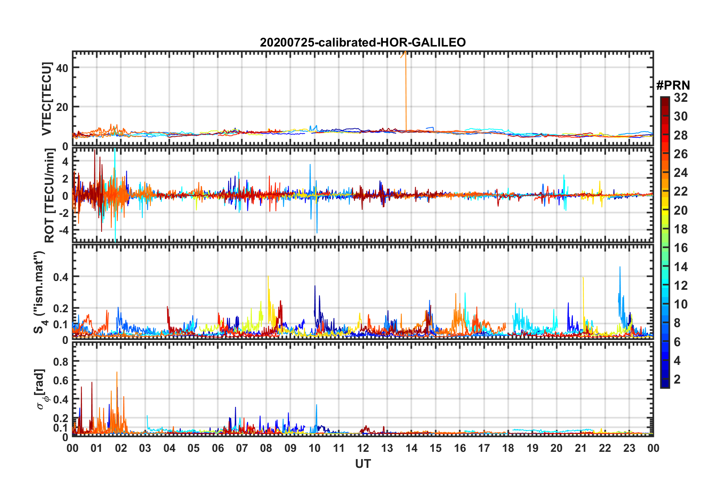Click UT hour tick label 02

pos(121,448)
